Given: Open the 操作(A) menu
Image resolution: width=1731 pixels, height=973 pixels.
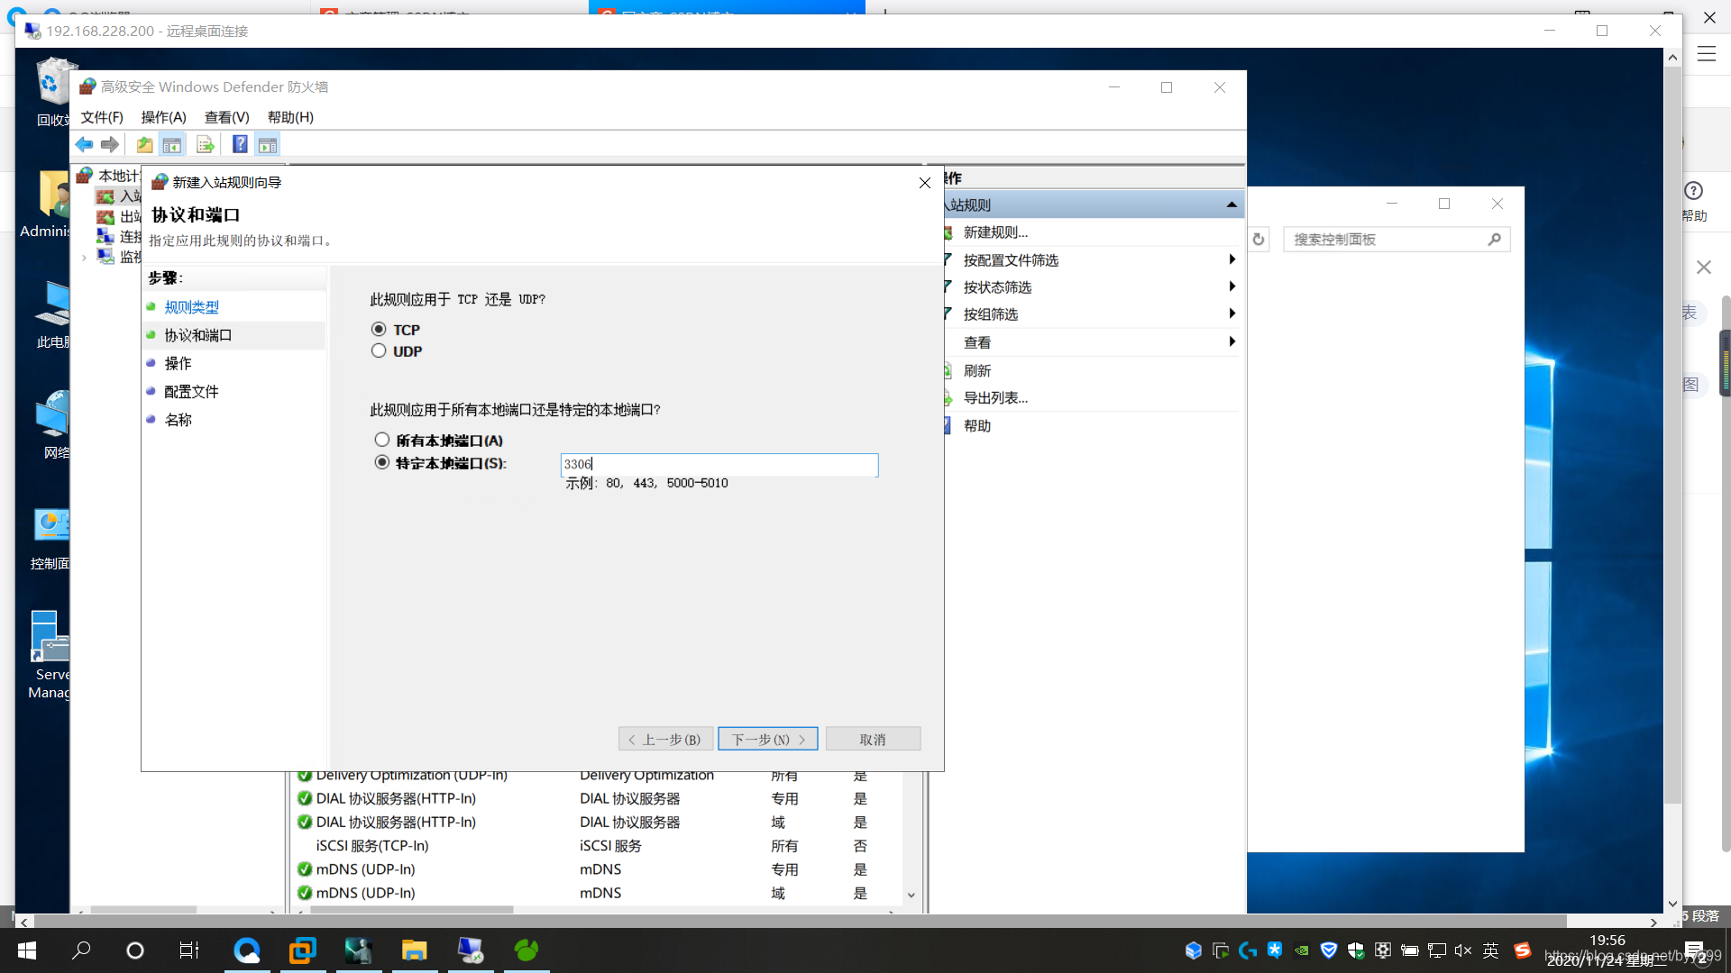Looking at the screenshot, I should (163, 117).
